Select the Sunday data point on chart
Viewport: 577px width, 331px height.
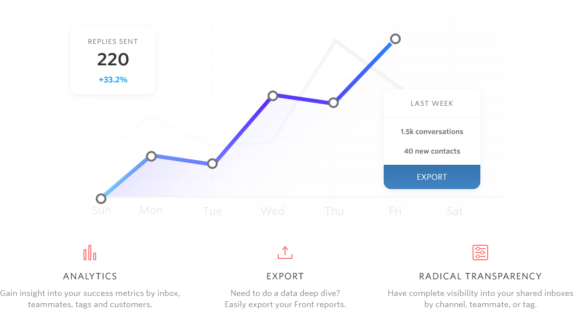click(101, 198)
